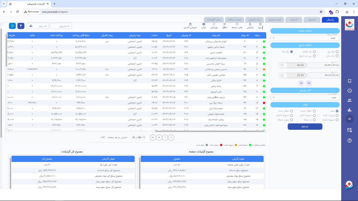
Task: Select the ابطال شده filter radio
Action: 292,111
